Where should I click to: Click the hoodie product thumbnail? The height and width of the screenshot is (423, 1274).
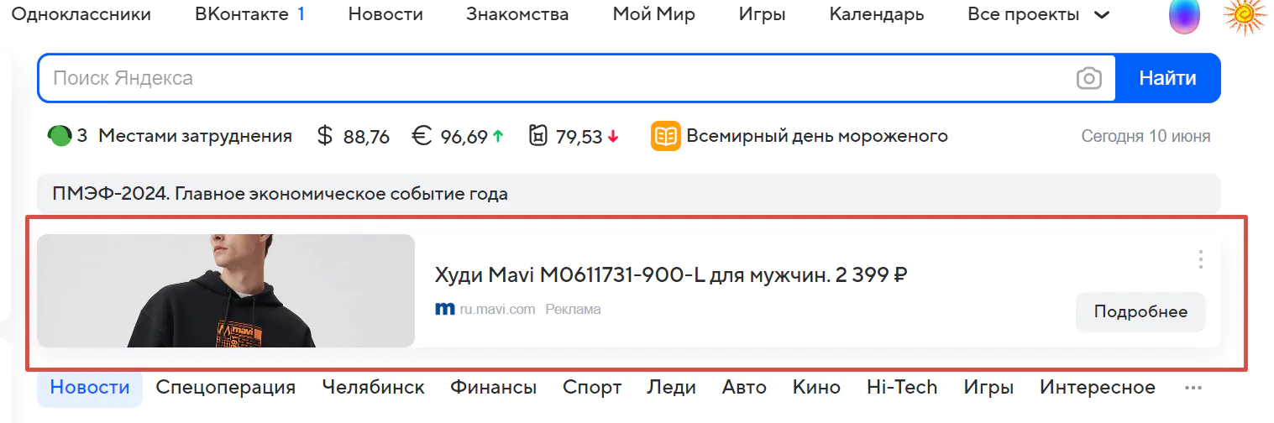pos(226,291)
